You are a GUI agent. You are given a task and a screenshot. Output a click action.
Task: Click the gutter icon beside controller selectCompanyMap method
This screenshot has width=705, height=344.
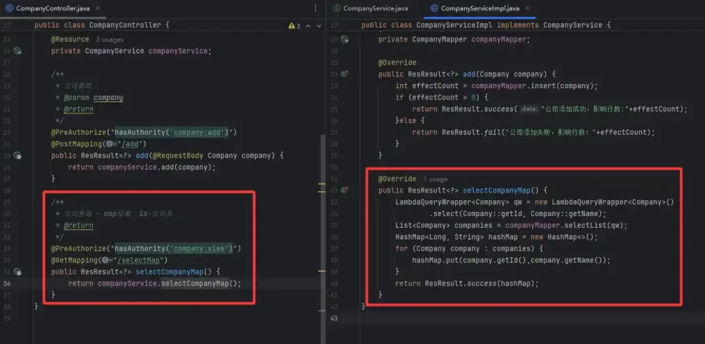(18, 272)
